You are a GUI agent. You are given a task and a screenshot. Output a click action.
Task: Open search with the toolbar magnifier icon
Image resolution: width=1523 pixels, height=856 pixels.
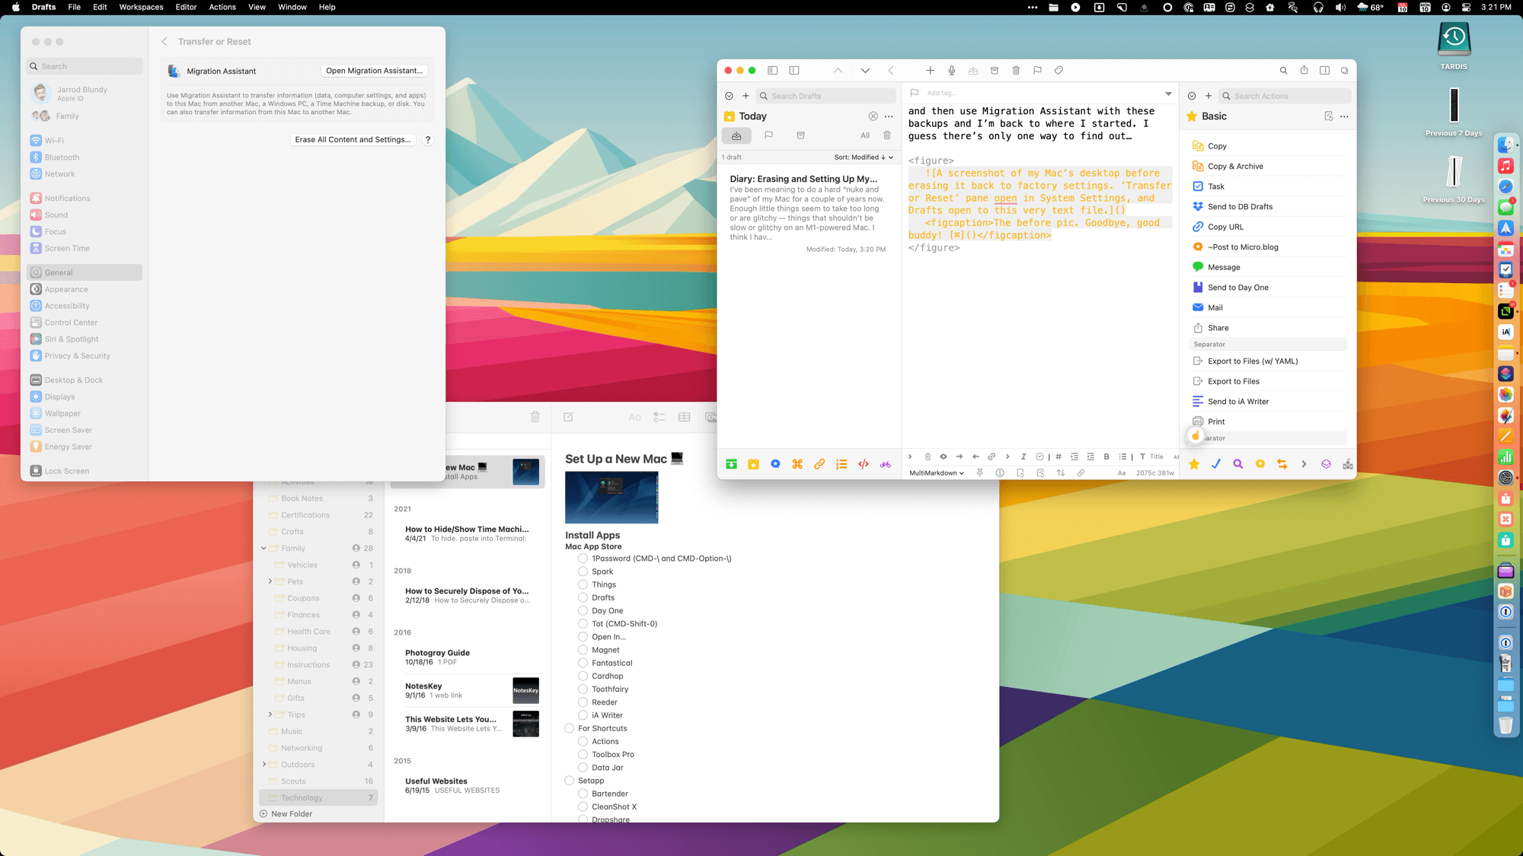(x=1283, y=70)
